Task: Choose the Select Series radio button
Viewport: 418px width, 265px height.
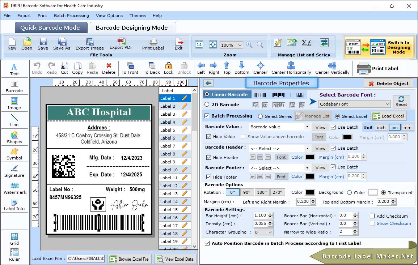Action: point(261,116)
